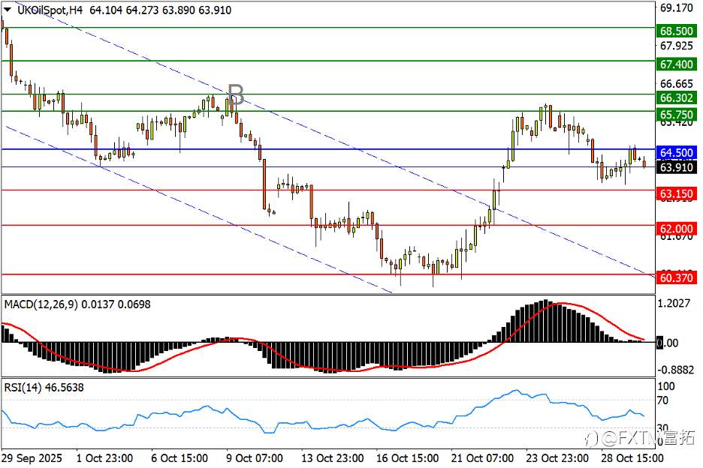Click the 9 Oct 07:00 time label
Viewport: 703px width, 468px height.
click(255, 458)
